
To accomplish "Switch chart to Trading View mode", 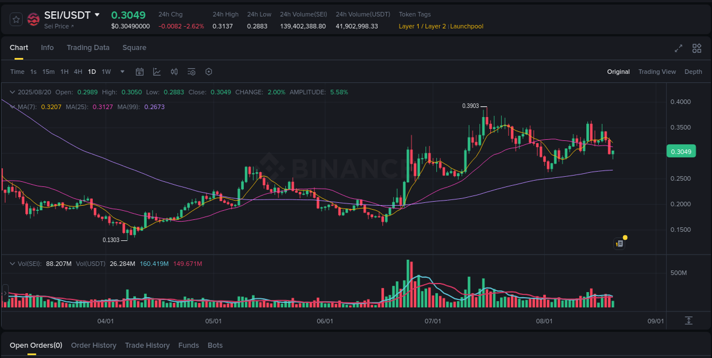I will coord(657,72).
